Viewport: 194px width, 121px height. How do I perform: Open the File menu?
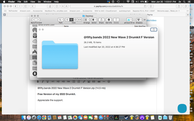click(x=19, y=2)
